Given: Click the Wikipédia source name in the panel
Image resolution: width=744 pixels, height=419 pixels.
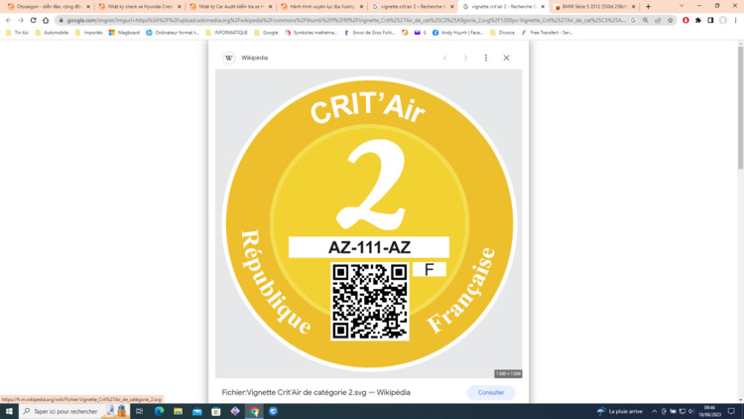Looking at the screenshot, I should pos(254,58).
